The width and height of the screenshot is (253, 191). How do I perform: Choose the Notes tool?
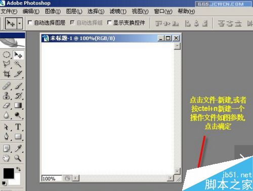coord(7,148)
